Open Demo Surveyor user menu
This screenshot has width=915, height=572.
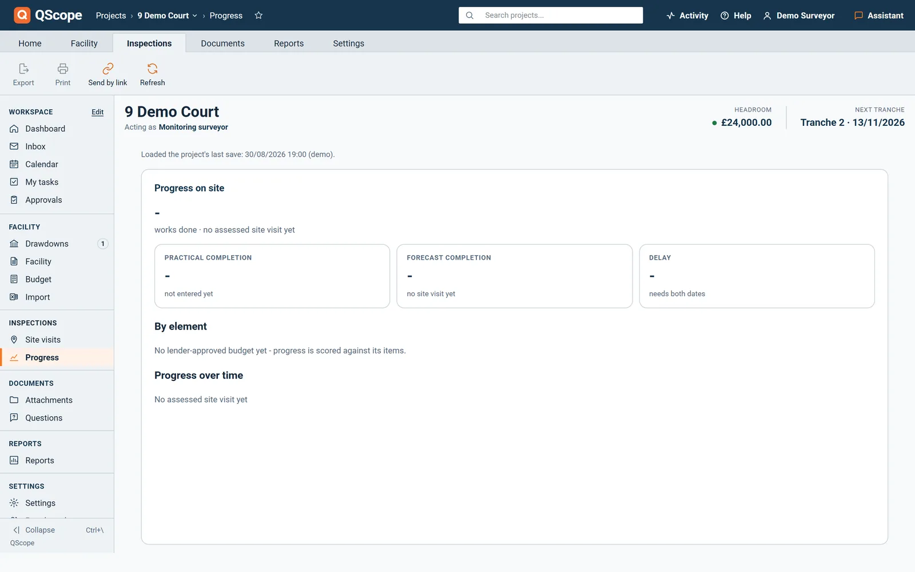pos(799,15)
